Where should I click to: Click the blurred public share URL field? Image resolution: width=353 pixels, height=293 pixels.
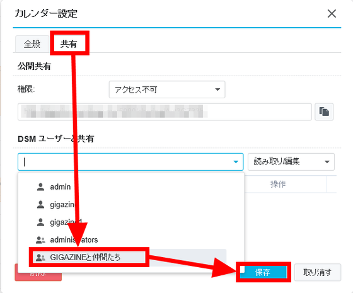[165, 112]
